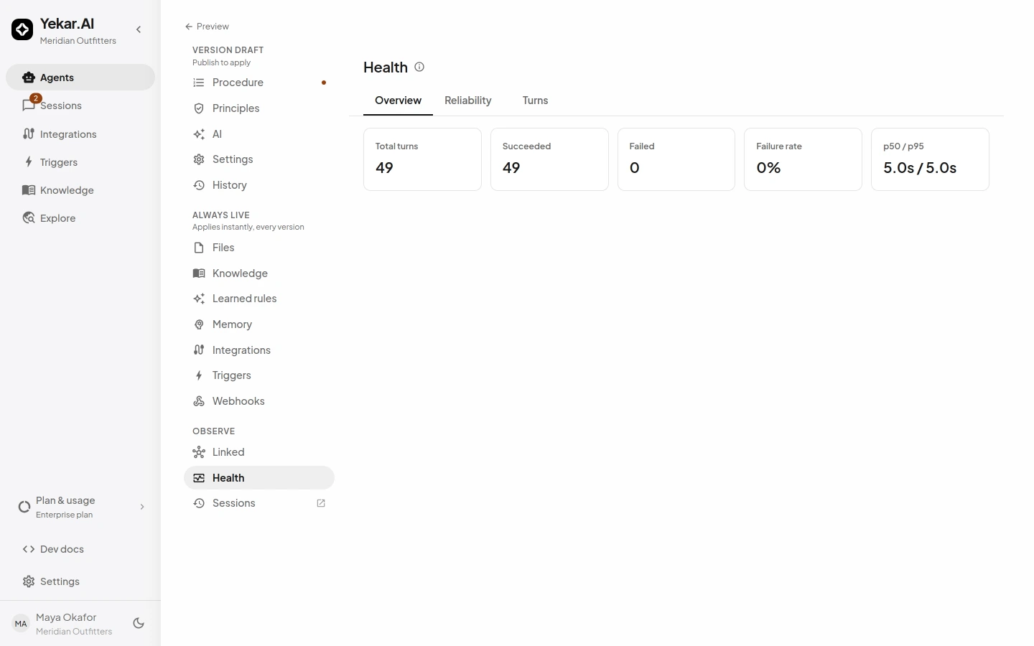Click the Explore icon in main sidebar
The width and height of the screenshot is (1034, 646).
[x=29, y=218]
